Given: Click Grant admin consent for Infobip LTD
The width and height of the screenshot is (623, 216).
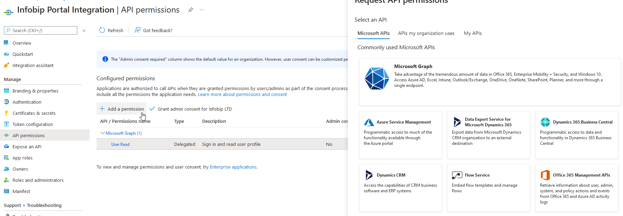Looking at the screenshot, I should point(191,109).
